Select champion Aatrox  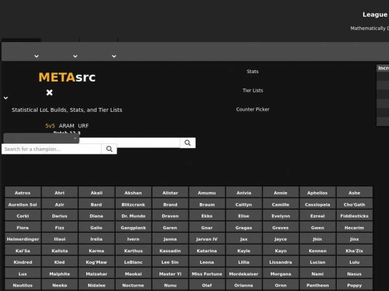point(23,192)
